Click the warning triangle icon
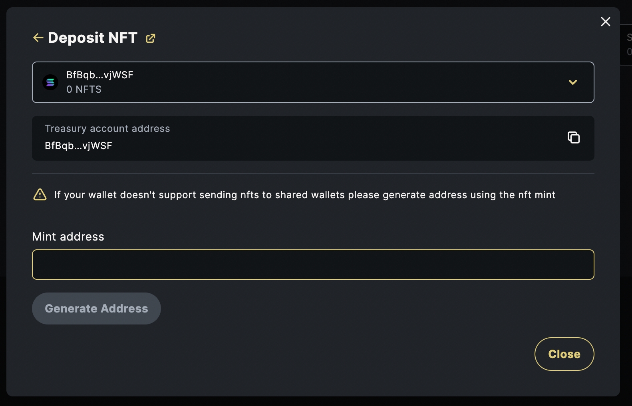This screenshot has height=406, width=632. click(40, 195)
